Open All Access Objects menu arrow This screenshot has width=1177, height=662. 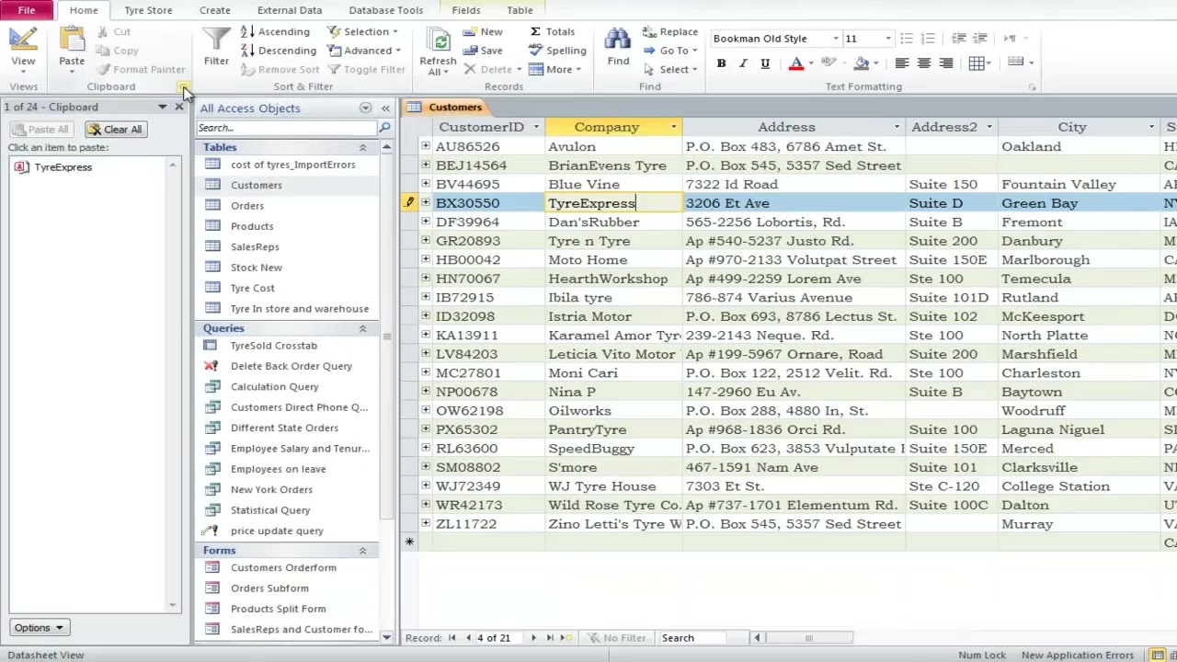[365, 108]
